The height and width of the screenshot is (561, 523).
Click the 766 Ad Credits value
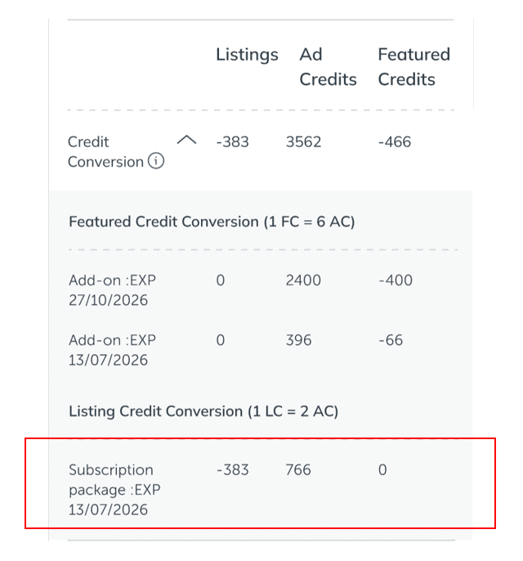point(298,470)
